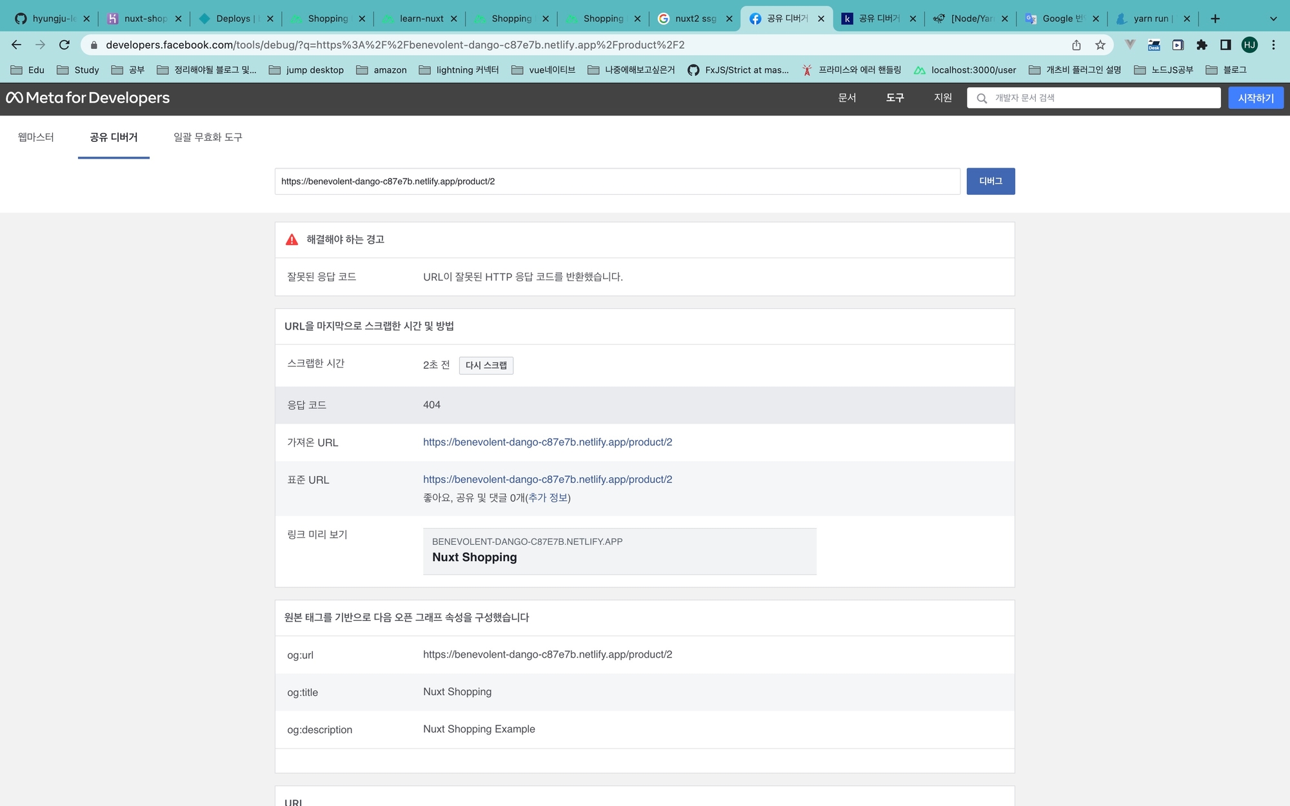Click the Meta for Developers logo

88,98
